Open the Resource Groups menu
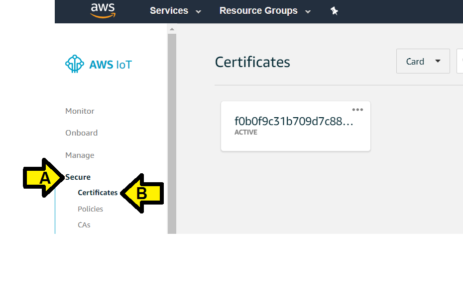The height and width of the screenshot is (281, 463). [258, 10]
